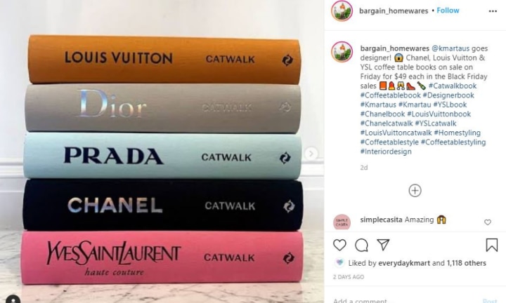This screenshot has width=506, height=303.
Task: Like simplecasita's comment with small heart
Action: click(488, 222)
